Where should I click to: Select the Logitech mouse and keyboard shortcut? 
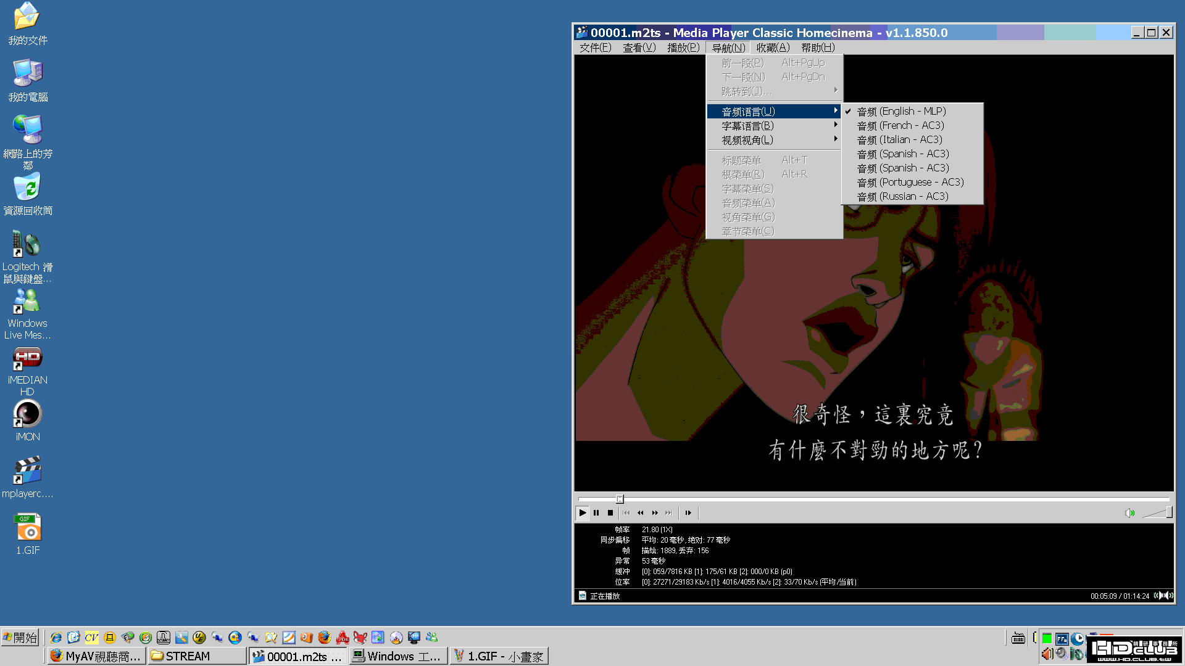(27, 257)
